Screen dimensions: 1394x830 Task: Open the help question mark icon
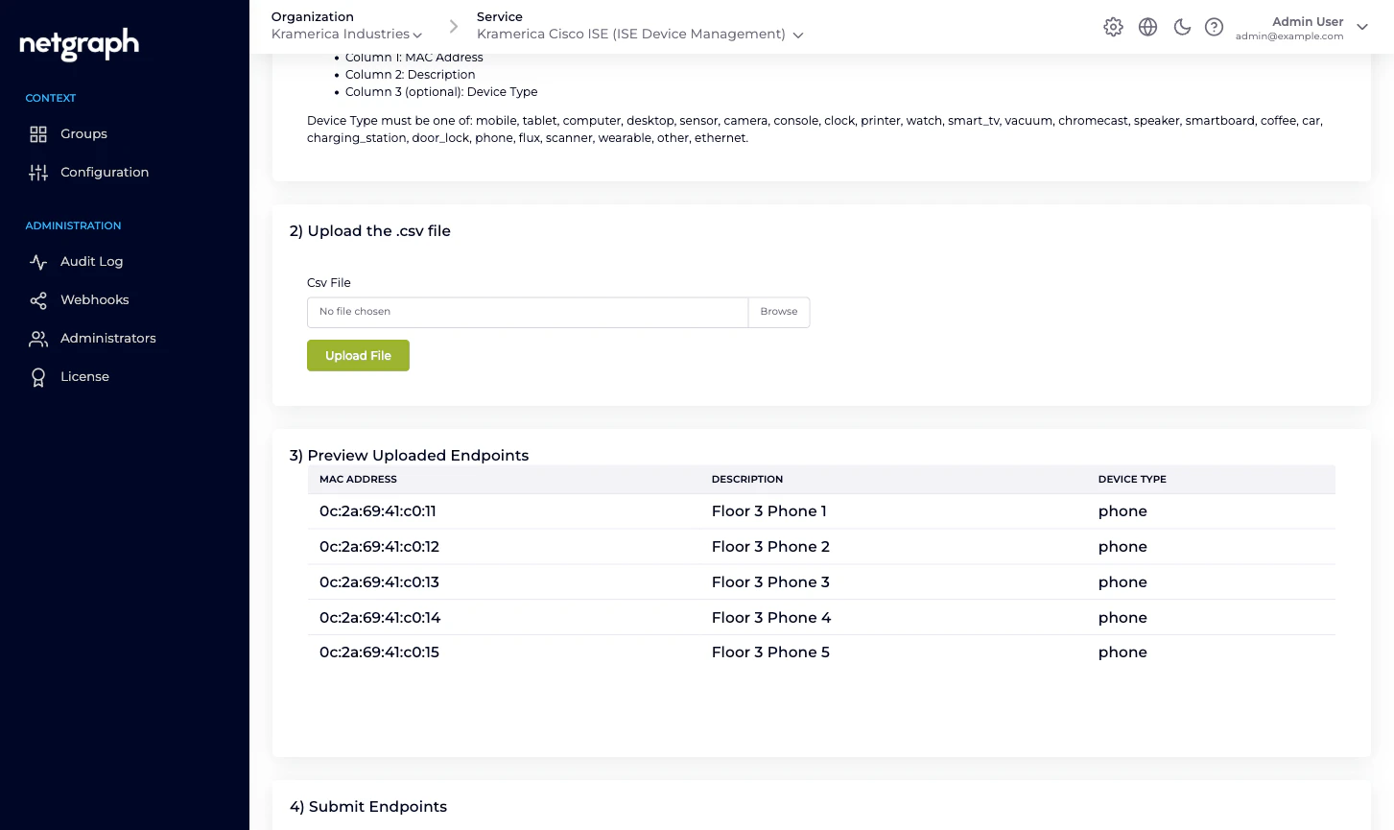(x=1214, y=27)
